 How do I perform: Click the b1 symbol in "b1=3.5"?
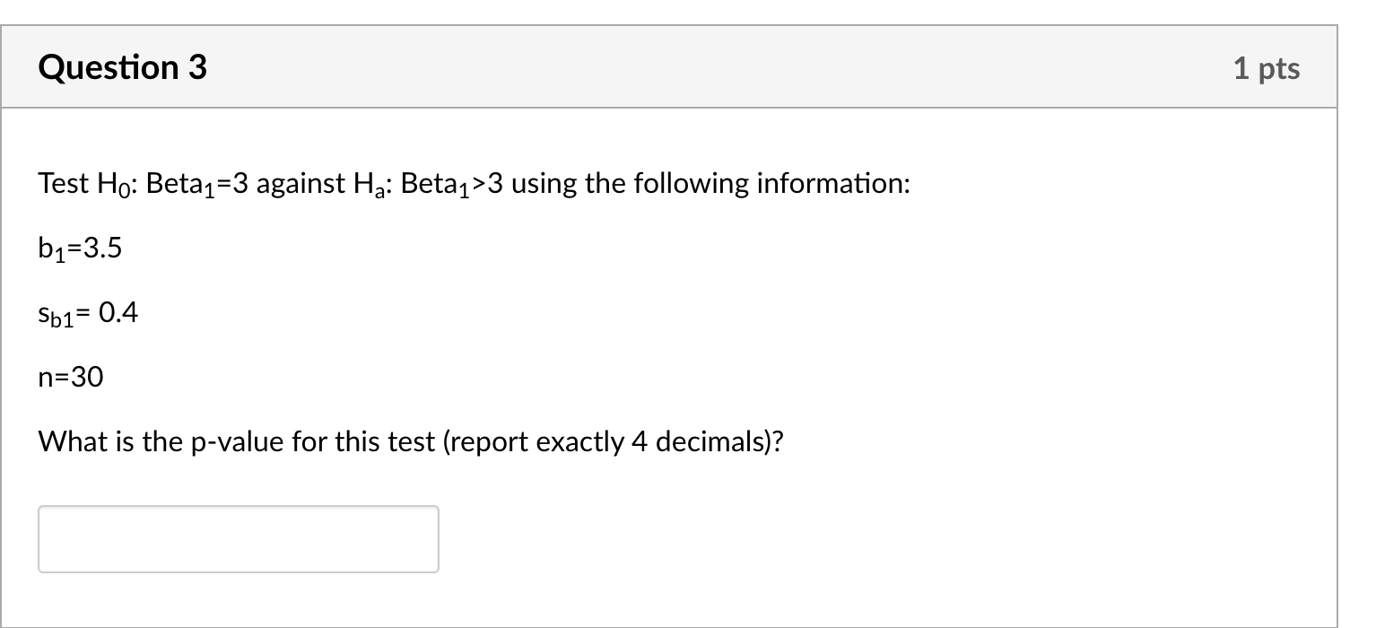[50, 249]
